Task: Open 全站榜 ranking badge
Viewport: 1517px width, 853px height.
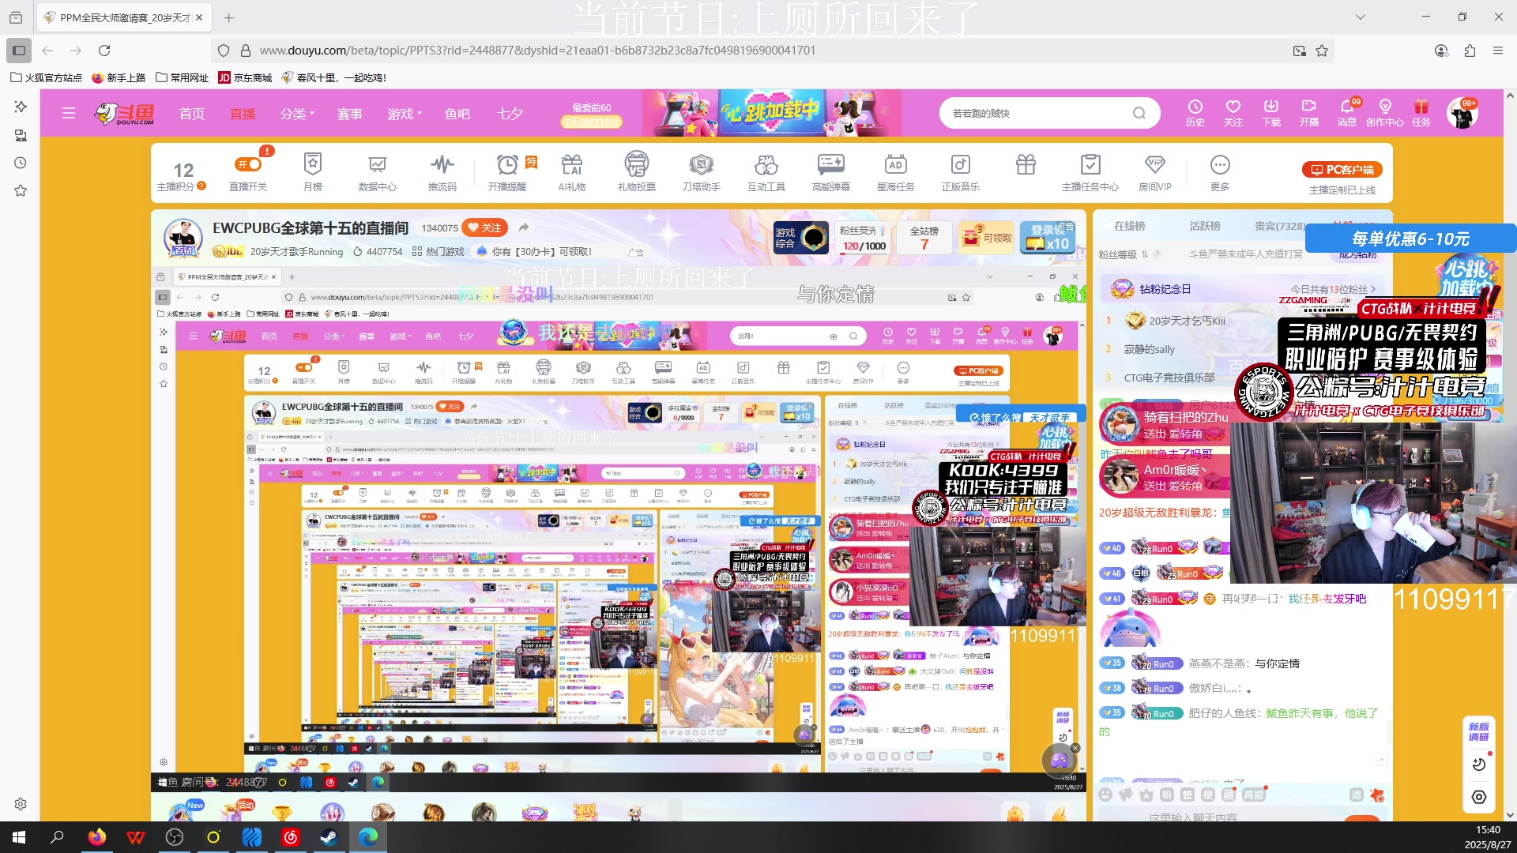Action: (924, 237)
